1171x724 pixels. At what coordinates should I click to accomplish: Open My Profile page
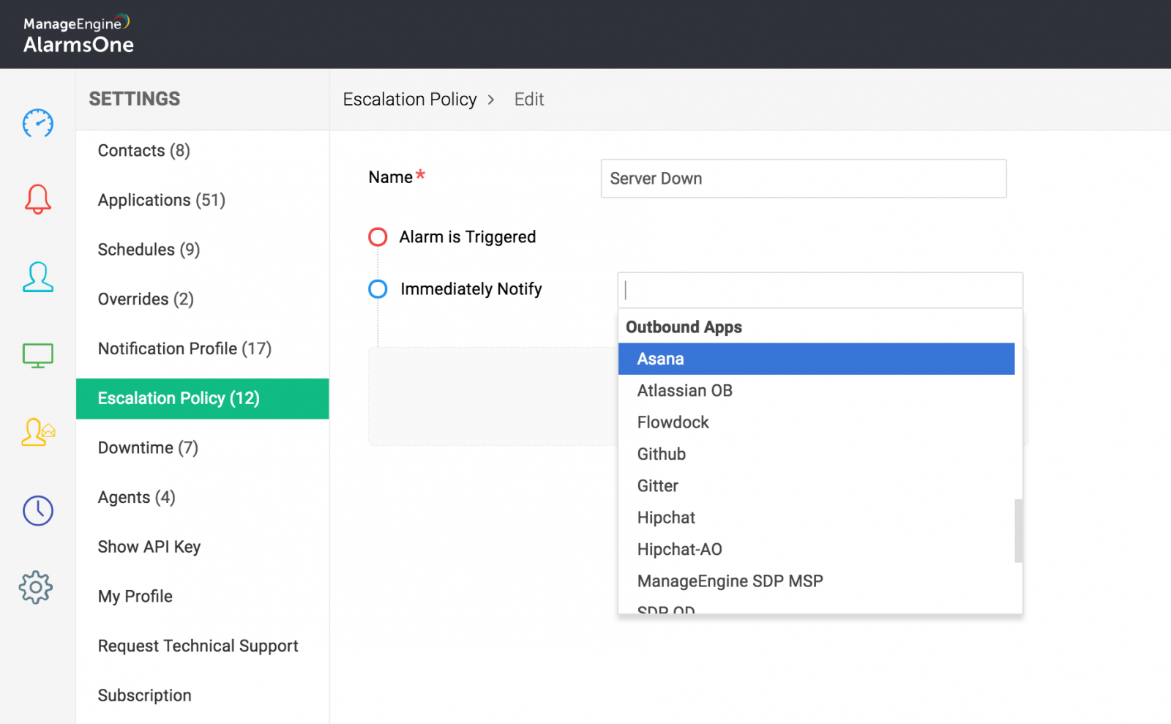(135, 597)
